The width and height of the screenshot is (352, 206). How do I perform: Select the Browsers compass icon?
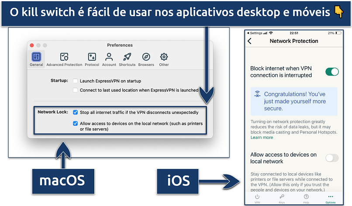tap(146, 59)
